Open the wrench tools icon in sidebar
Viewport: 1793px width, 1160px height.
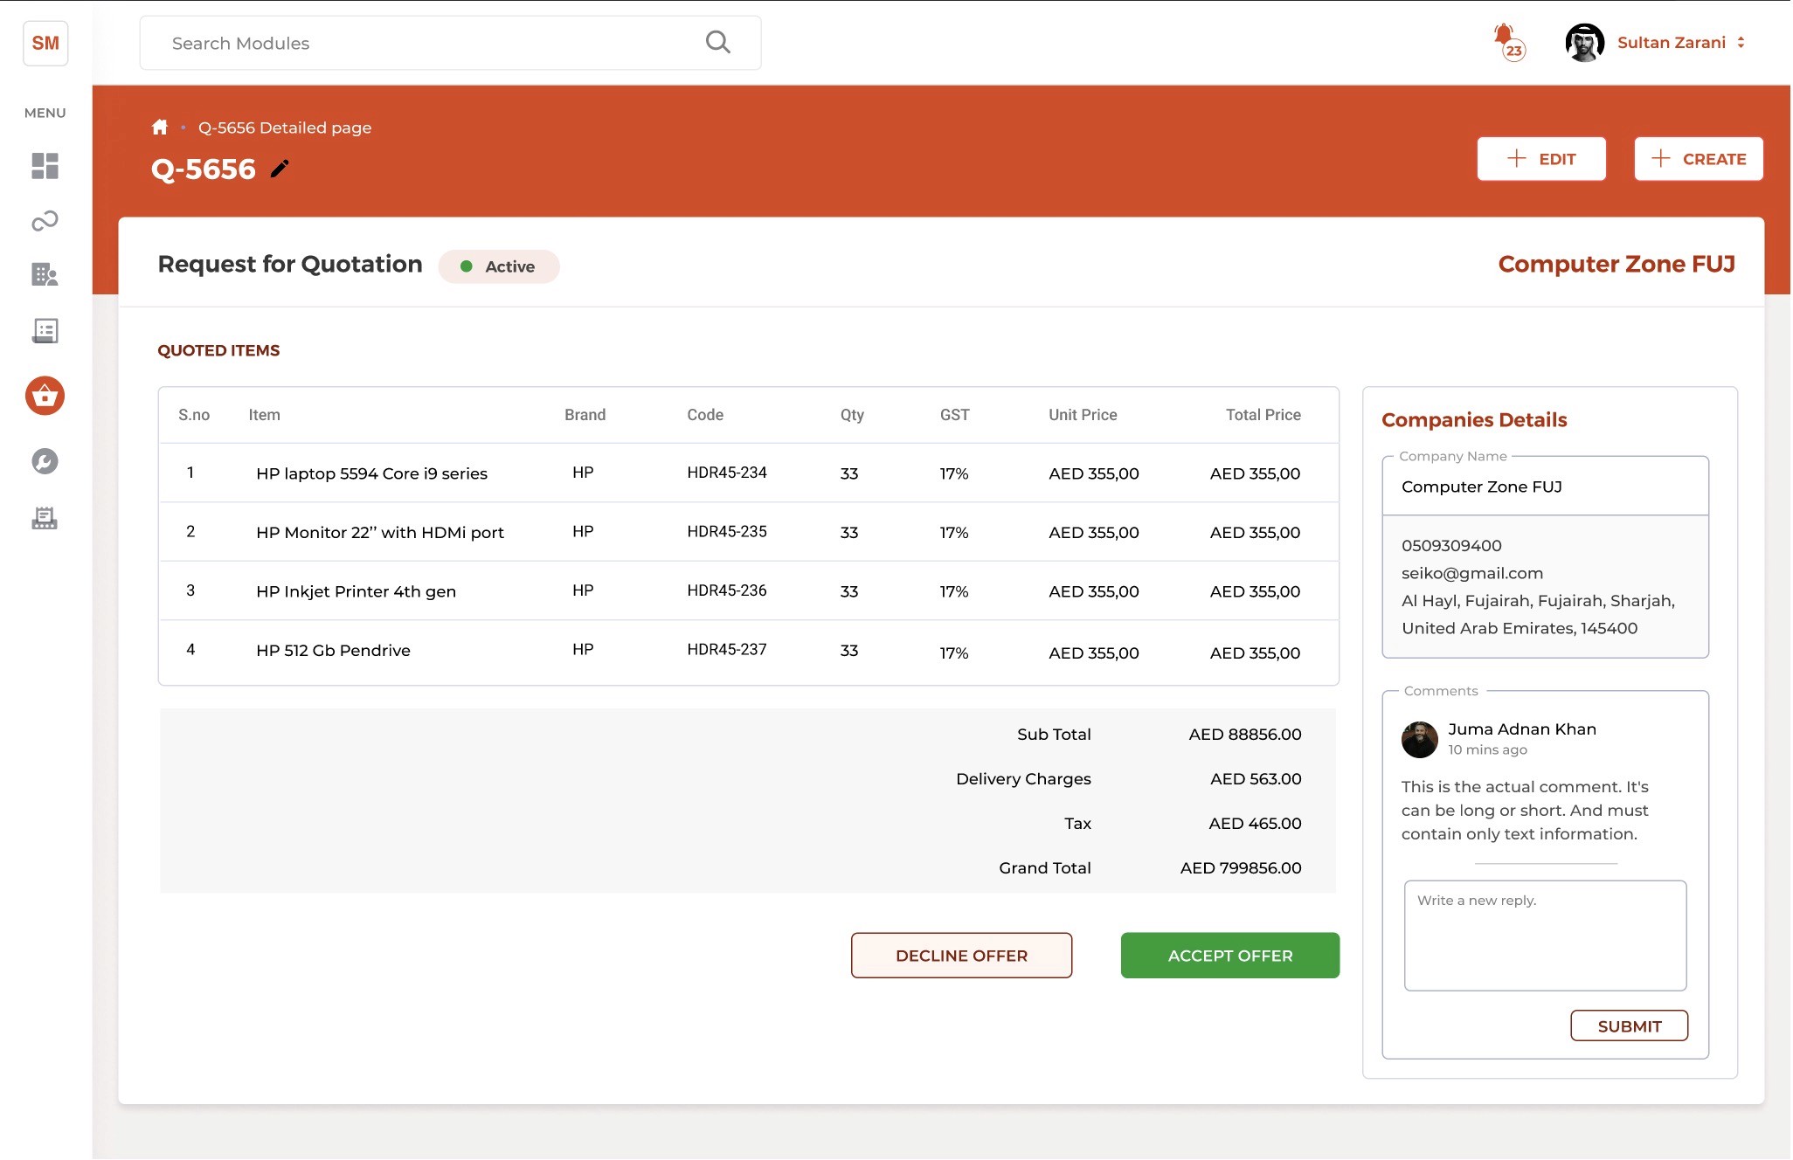click(x=45, y=461)
